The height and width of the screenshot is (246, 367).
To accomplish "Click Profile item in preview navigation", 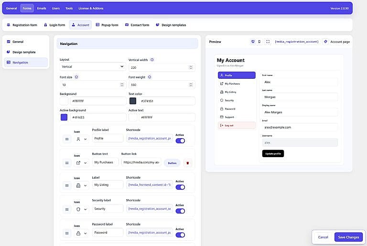I will pyautogui.click(x=237, y=75).
